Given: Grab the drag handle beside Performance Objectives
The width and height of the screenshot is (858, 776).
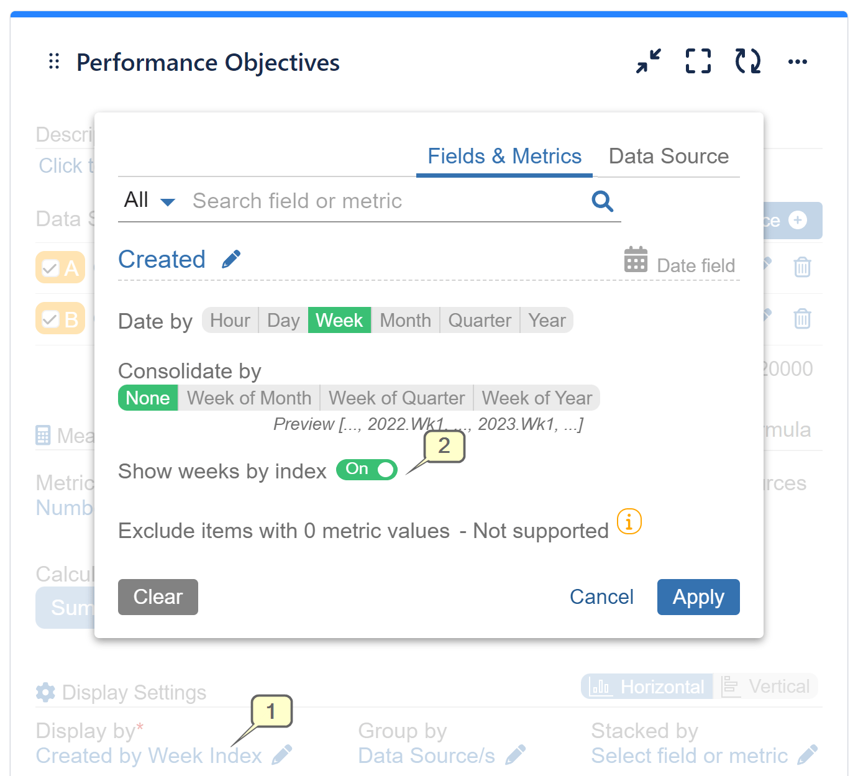Looking at the screenshot, I should 53,61.
